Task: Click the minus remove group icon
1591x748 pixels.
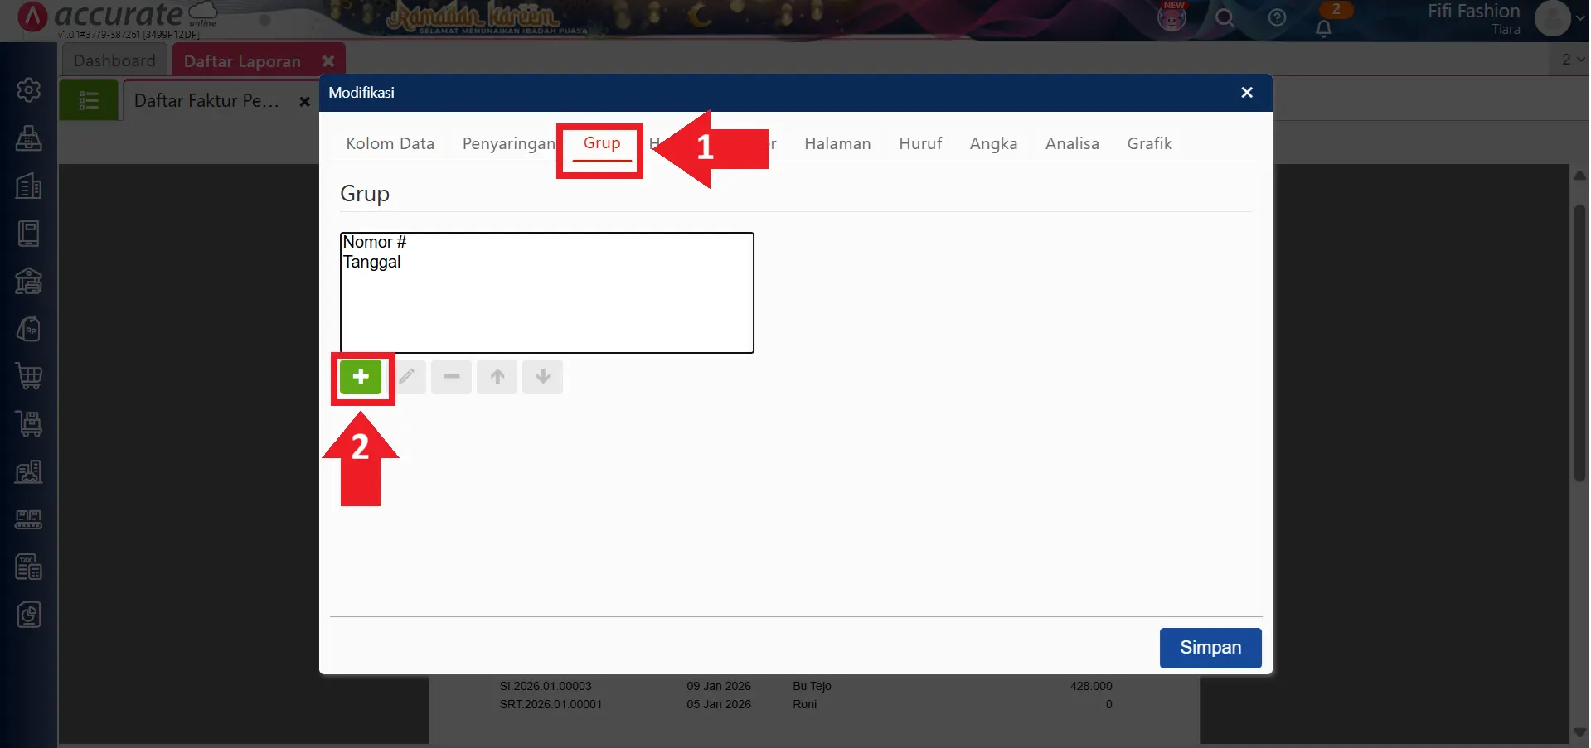Action: tap(452, 377)
